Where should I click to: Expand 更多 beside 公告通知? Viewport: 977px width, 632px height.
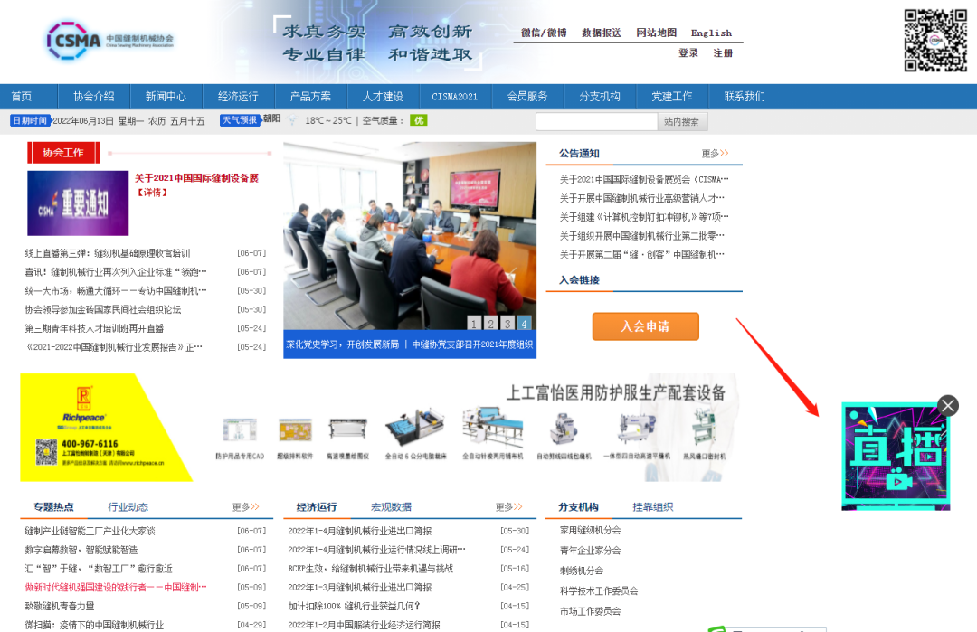pos(715,154)
